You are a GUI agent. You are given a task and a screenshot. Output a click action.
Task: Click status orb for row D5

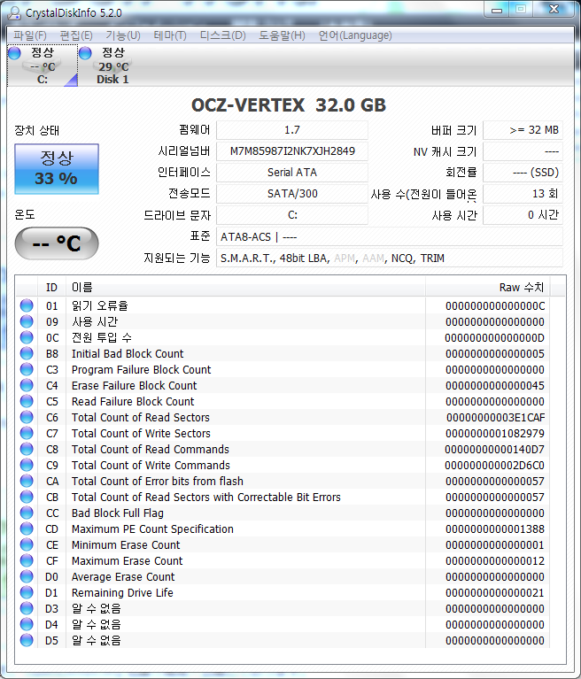(27, 640)
